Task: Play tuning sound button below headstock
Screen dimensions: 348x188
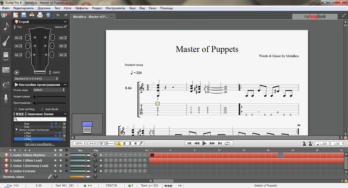Action: pyautogui.click(x=17, y=72)
